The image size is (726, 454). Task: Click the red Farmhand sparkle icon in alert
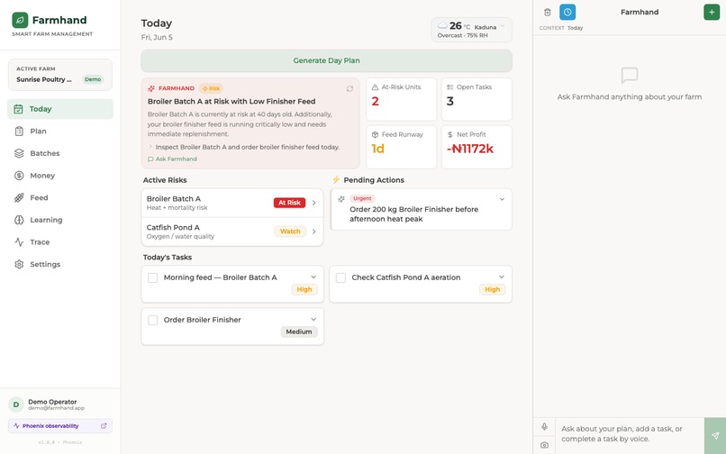(x=151, y=88)
